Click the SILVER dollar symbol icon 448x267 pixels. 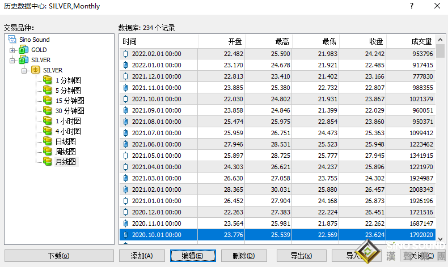[x=35, y=70]
